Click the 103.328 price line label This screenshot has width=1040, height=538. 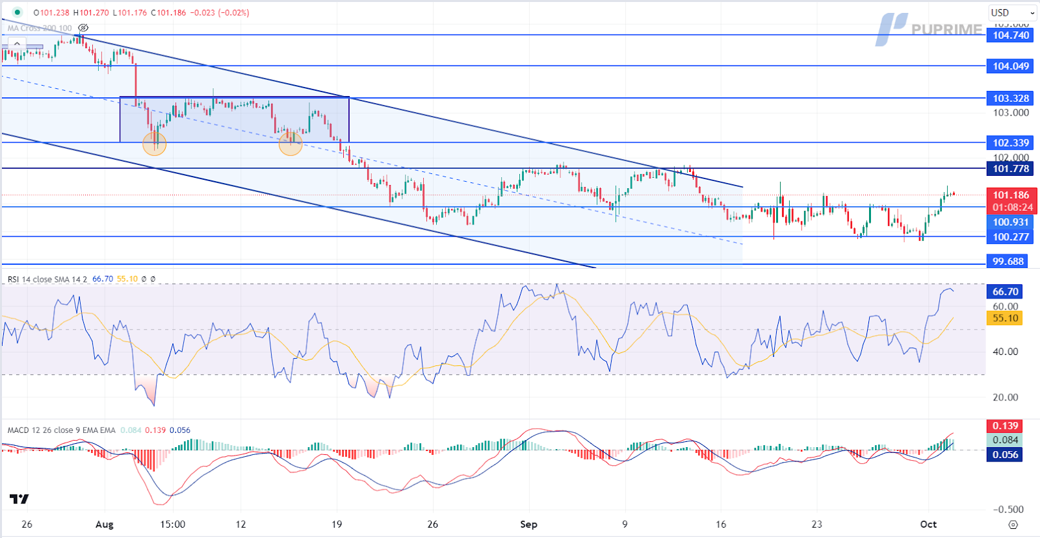coord(1010,98)
